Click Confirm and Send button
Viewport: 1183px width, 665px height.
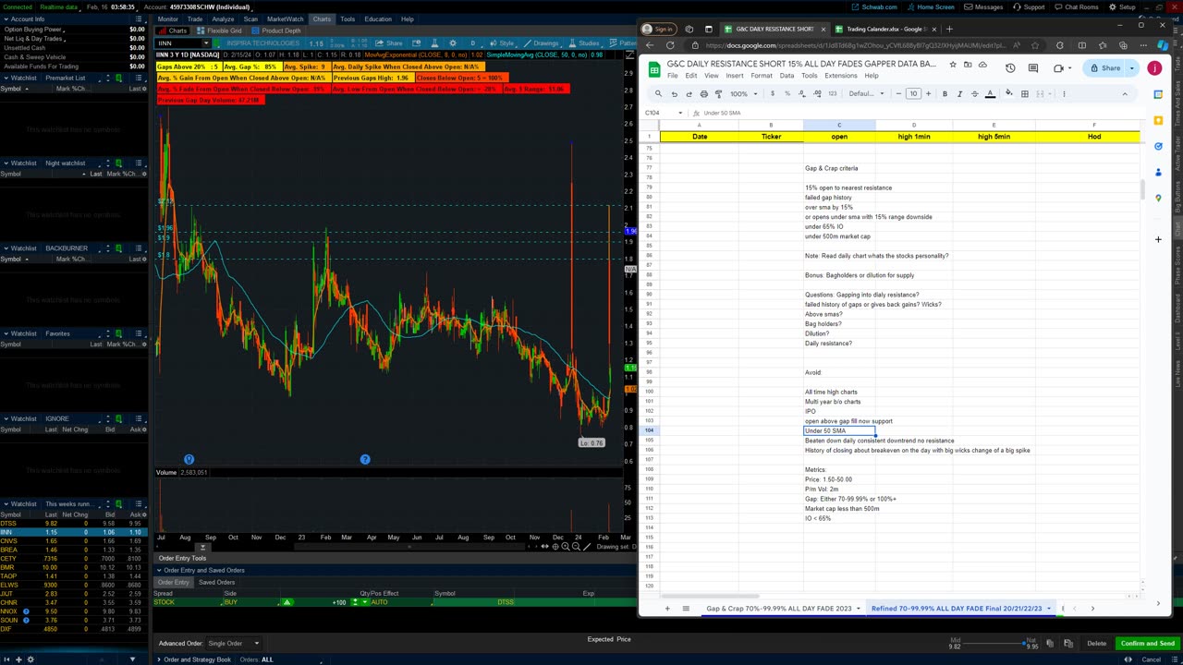pos(1147,643)
